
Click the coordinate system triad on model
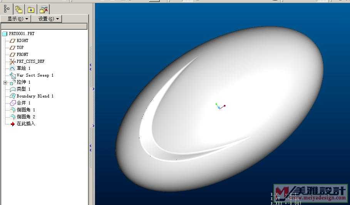click(220, 106)
